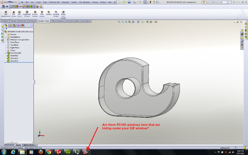Open the DimXpertManager tab icon
This screenshot has width=248, height=155.
tap(18, 26)
